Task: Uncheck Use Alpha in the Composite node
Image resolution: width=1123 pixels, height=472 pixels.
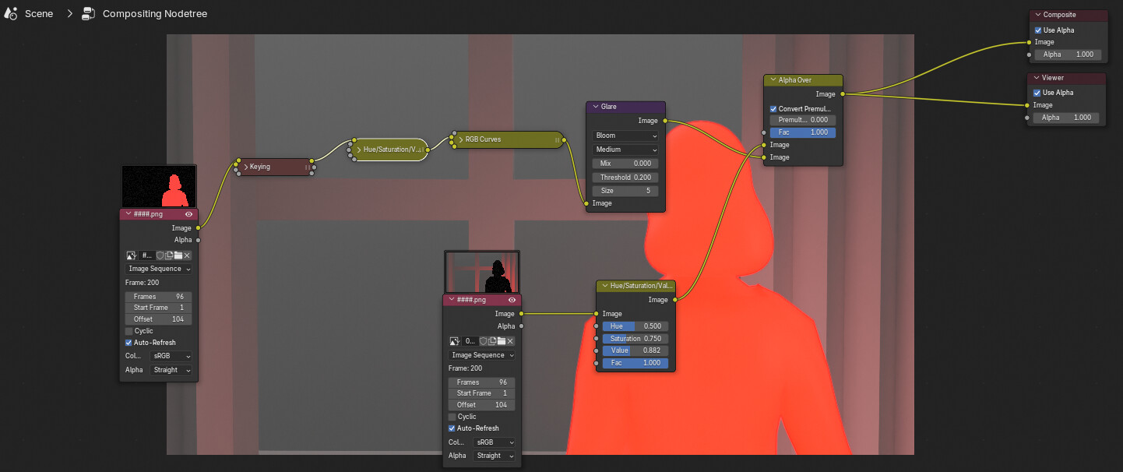Action: point(1038,30)
